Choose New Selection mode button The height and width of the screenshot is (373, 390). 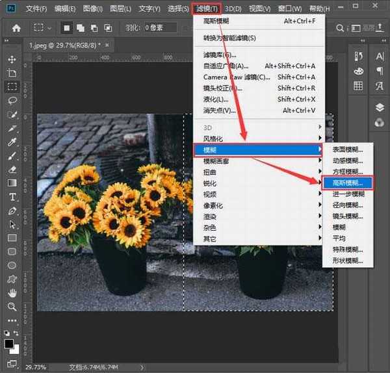pos(66,28)
